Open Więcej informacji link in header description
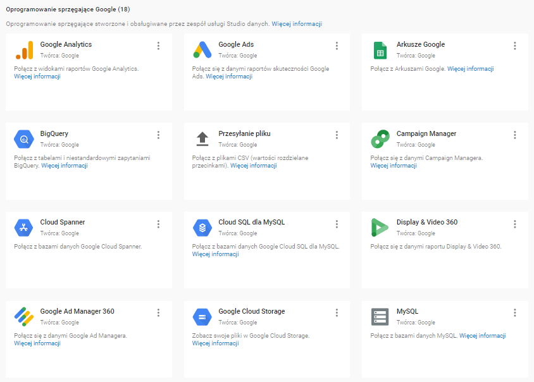This screenshot has width=534, height=382. (297, 24)
